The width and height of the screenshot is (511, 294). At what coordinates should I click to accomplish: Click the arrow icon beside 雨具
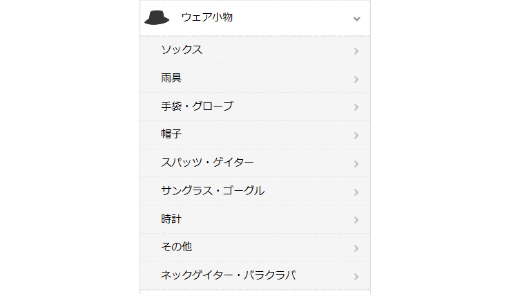pyautogui.click(x=356, y=80)
